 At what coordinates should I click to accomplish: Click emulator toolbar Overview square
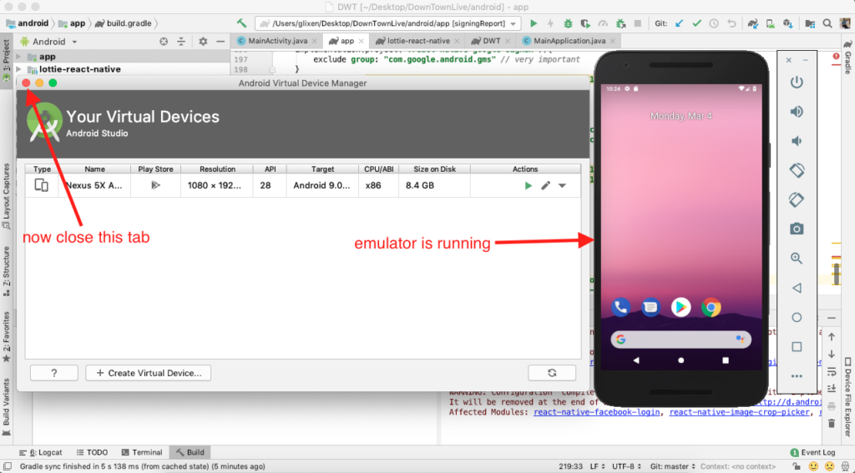click(797, 346)
